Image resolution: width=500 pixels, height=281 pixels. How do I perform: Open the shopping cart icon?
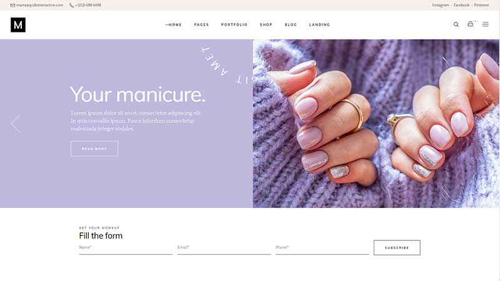click(x=471, y=24)
